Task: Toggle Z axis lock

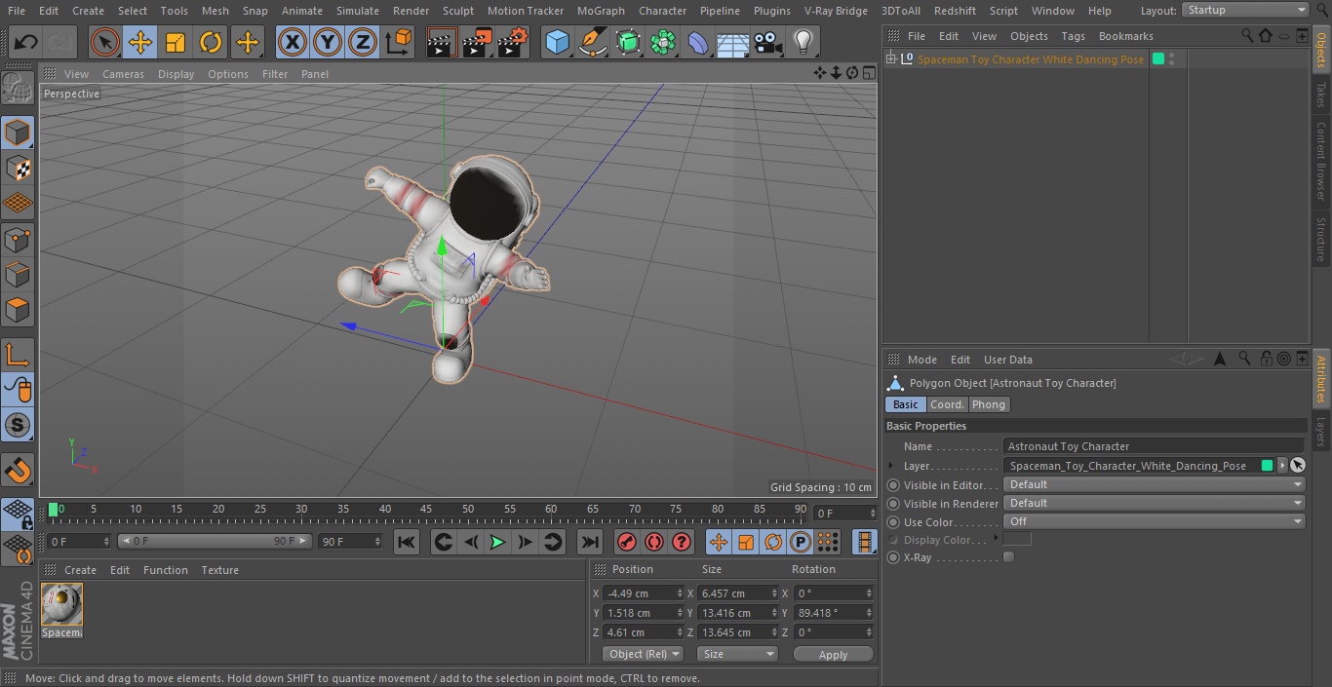Action: pyautogui.click(x=363, y=42)
